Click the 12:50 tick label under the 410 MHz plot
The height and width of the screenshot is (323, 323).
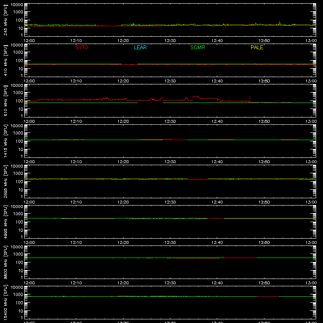(x=264, y=81)
